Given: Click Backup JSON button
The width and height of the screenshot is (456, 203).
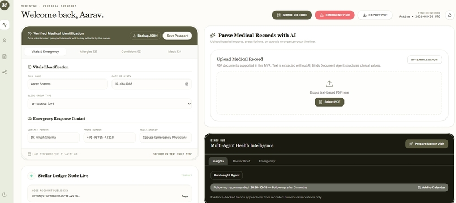Looking at the screenshot, I should 145,36.
